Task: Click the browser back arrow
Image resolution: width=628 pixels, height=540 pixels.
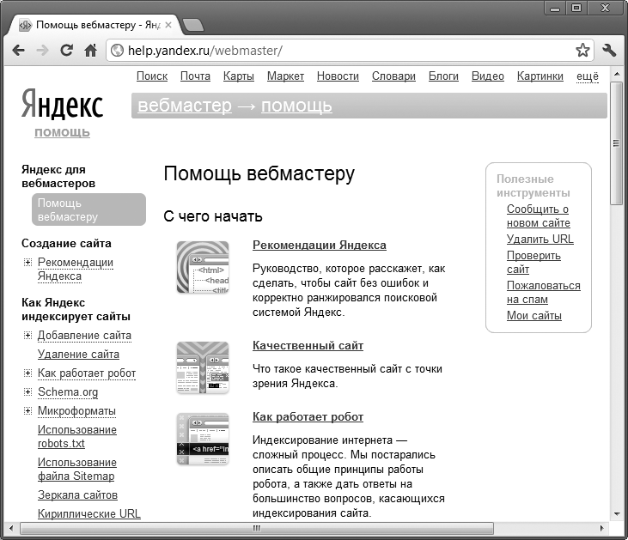Action: click(x=18, y=51)
